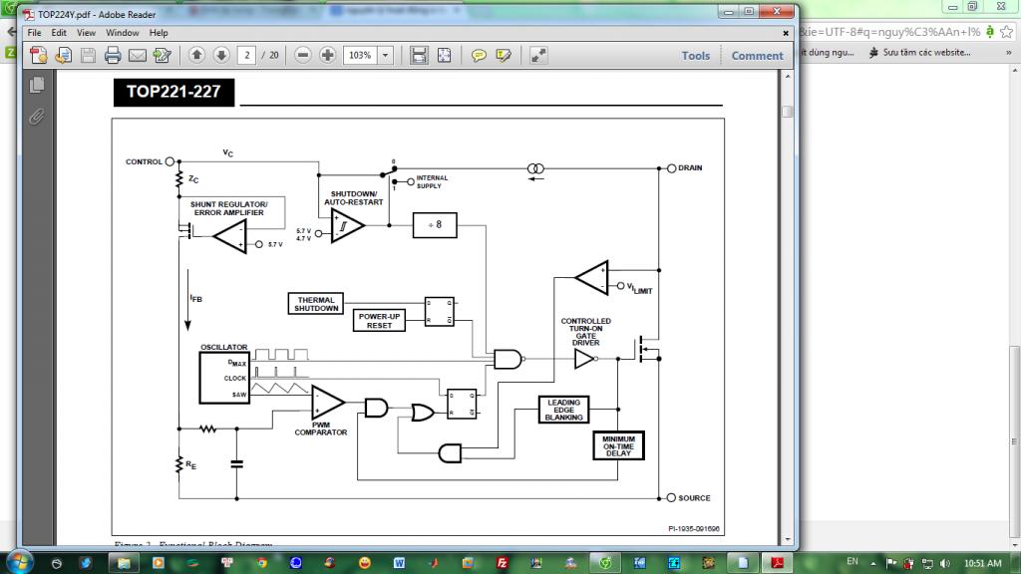Click the browser address bar behind Reader
The width and height of the screenshot is (1021, 574).
(890, 31)
